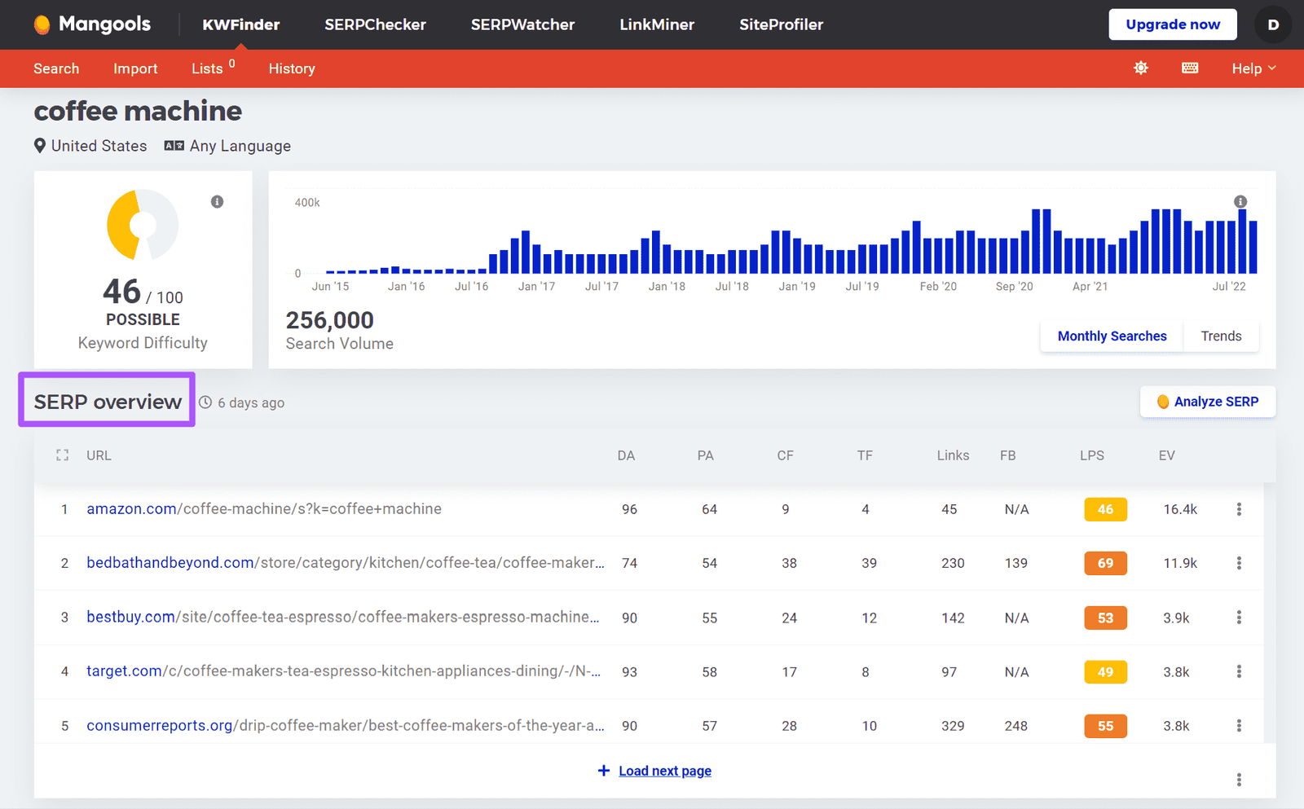Click URL column header
The width and height of the screenshot is (1304, 809).
click(99, 455)
